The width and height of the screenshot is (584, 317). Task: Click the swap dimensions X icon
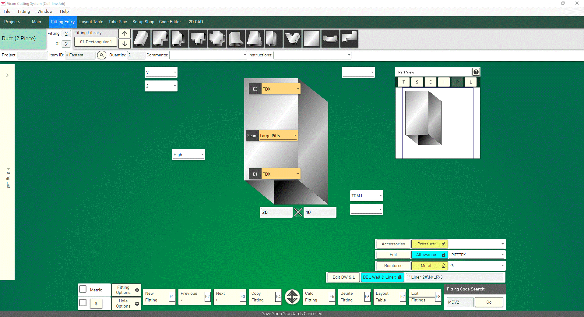coord(298,212)
